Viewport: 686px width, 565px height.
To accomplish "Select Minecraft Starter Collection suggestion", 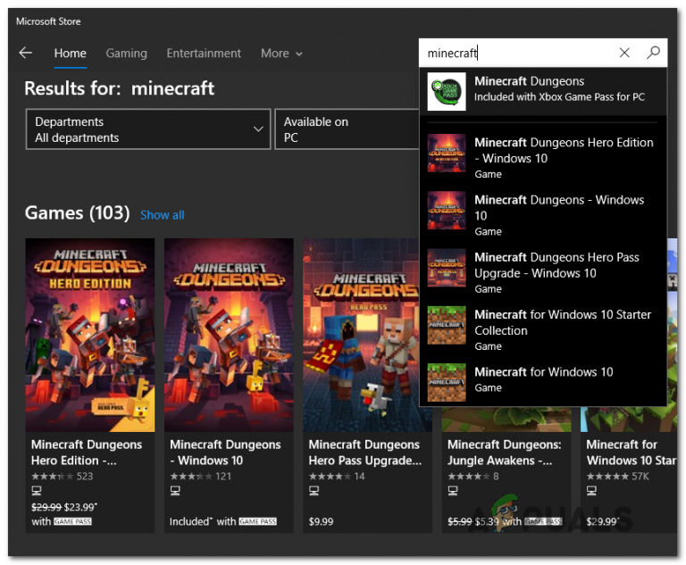I will (x=543, y=329).
